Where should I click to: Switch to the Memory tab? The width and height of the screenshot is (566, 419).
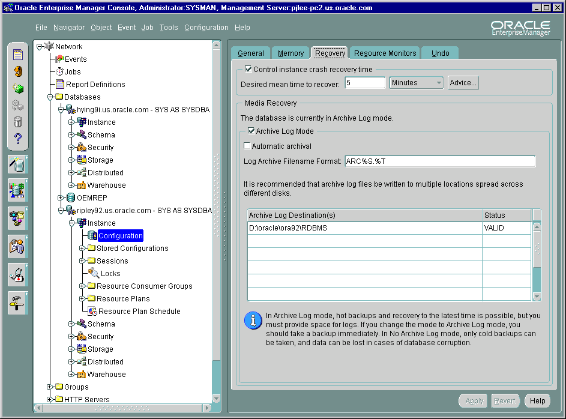(291, 53)
